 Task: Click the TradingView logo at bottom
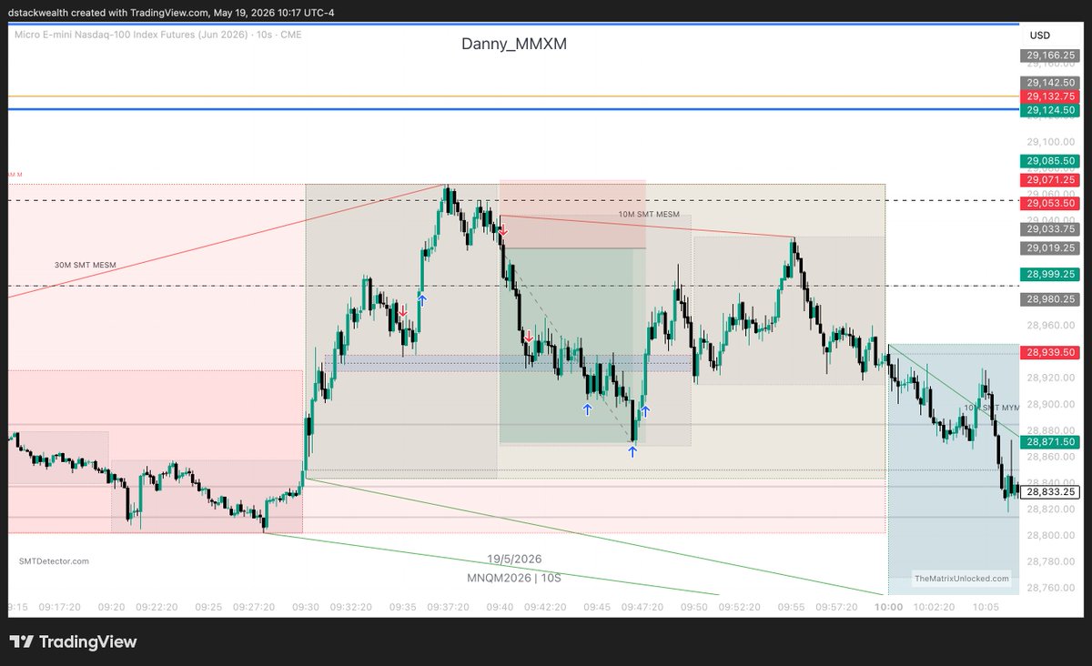[73, 642]
